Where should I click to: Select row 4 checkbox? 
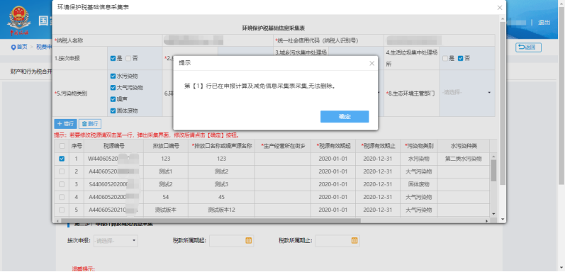click(62, 197)
